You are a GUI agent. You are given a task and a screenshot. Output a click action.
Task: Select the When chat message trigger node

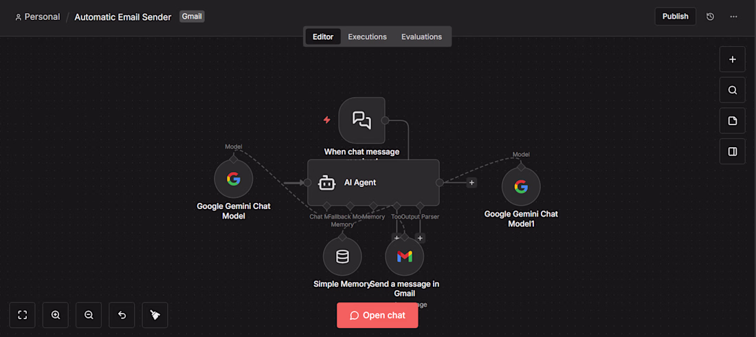362,120
